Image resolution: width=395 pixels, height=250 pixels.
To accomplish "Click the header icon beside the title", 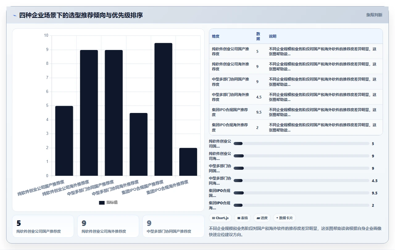I will [x=15, y=15].
